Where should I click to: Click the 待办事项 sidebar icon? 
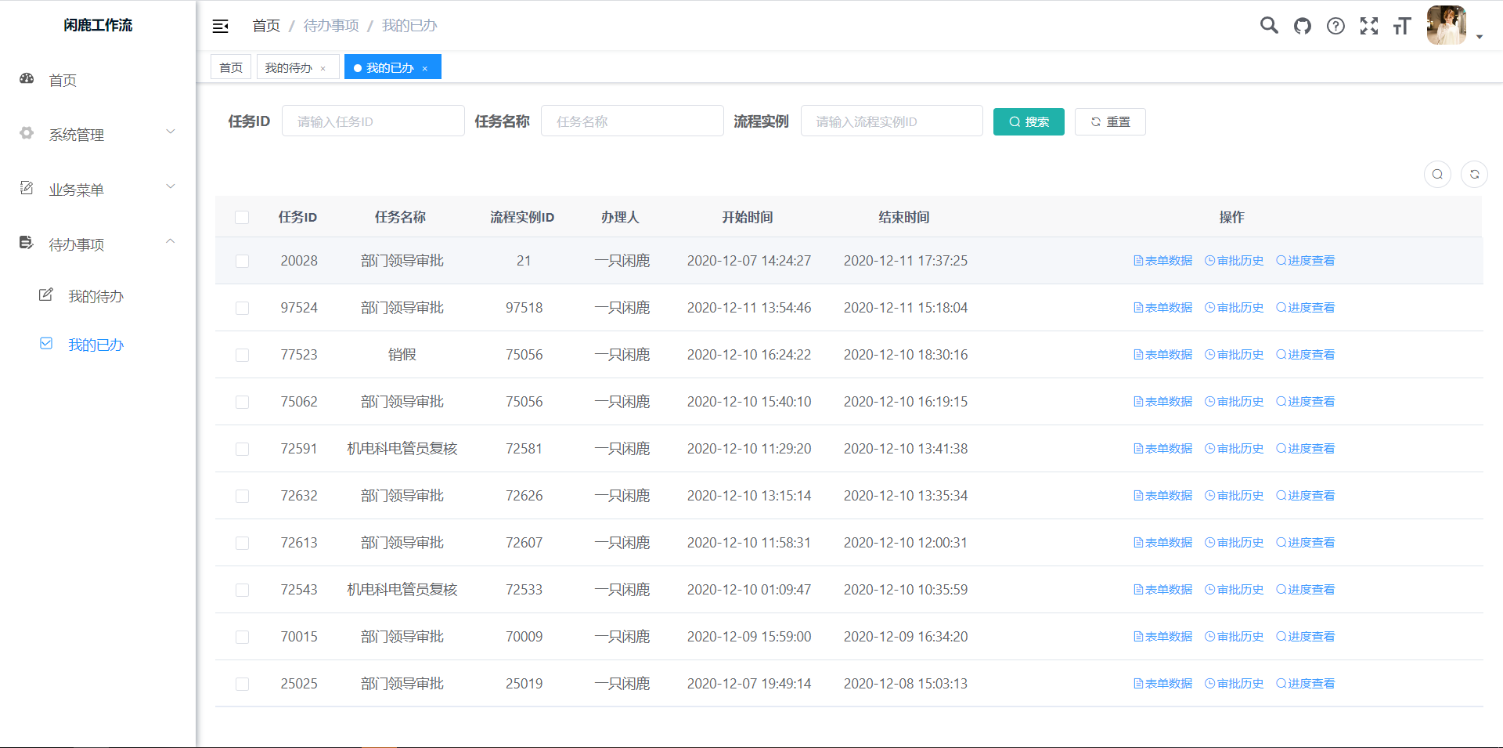click(27, 243)
